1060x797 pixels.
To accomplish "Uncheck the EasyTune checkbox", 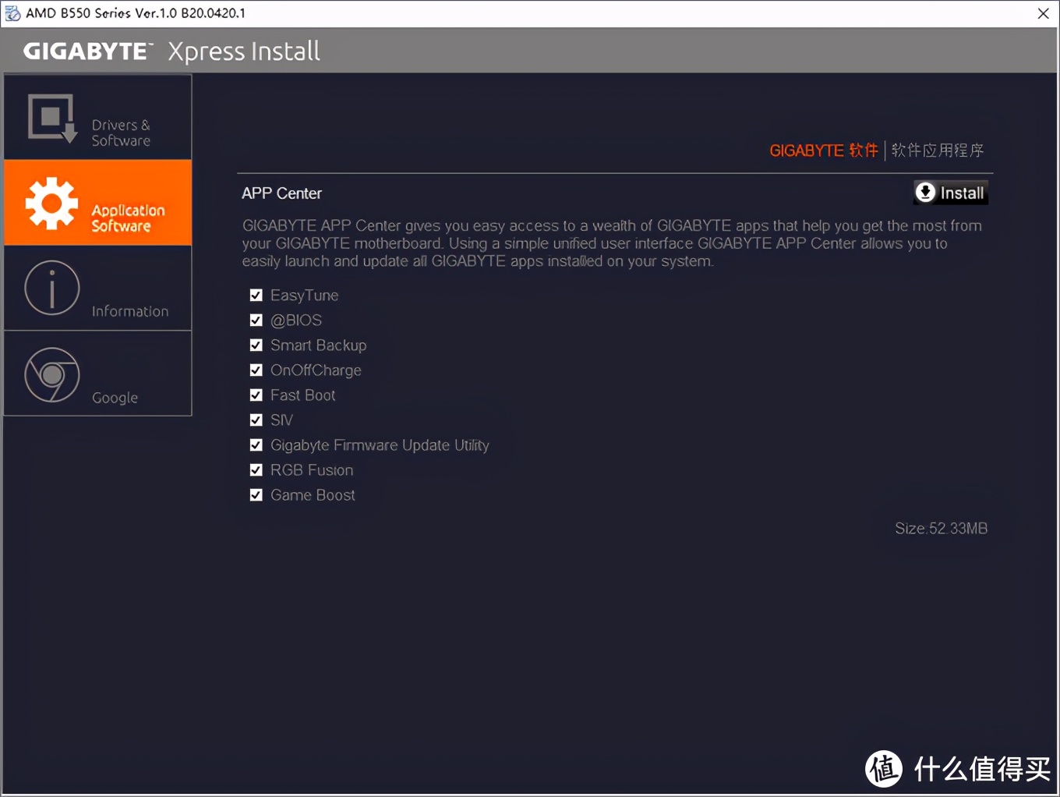I will [256, 295].
